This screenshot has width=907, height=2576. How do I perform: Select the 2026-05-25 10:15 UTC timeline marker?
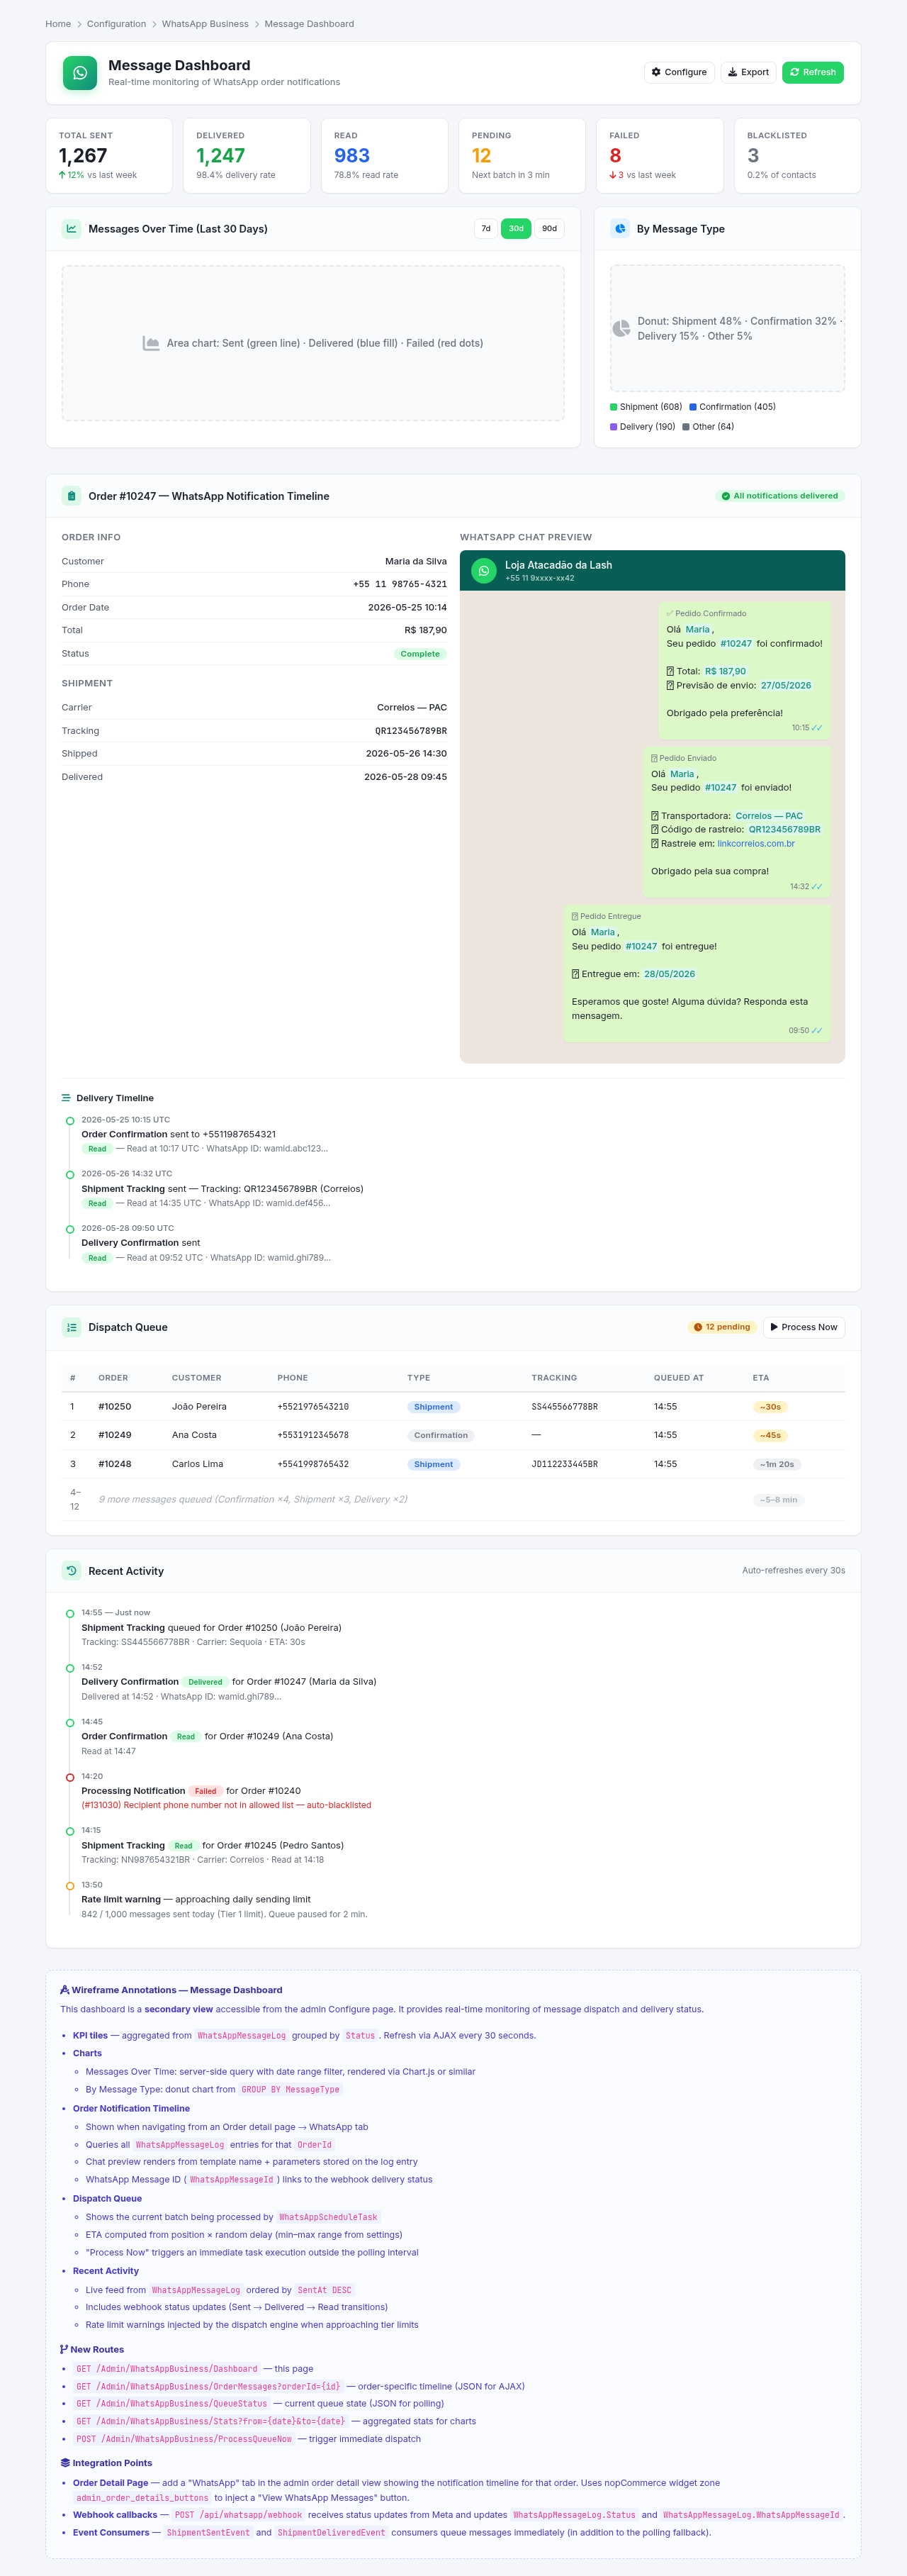(x=70, y=1121)
